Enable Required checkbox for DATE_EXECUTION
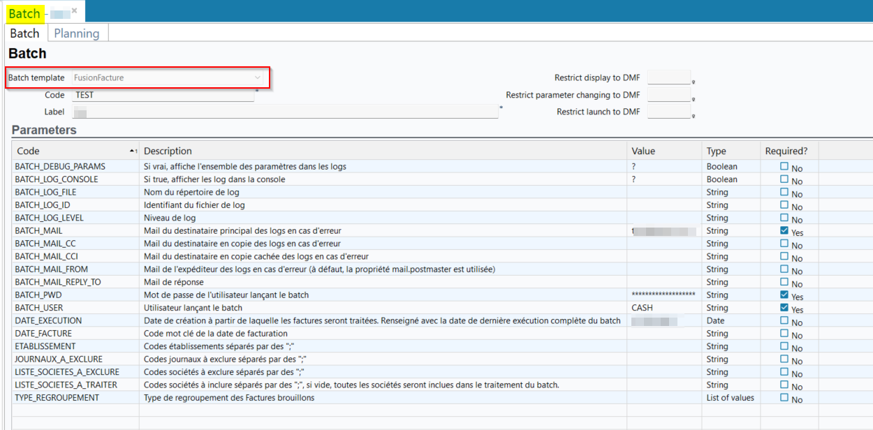873x430 pixels. tap(784, 321)
